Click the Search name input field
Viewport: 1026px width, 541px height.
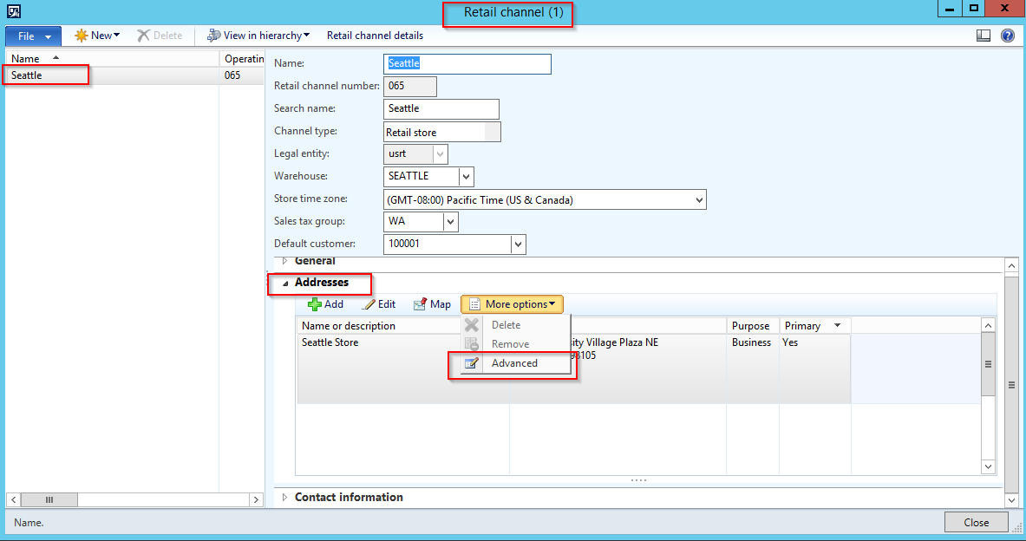click(x=441, y=108)
